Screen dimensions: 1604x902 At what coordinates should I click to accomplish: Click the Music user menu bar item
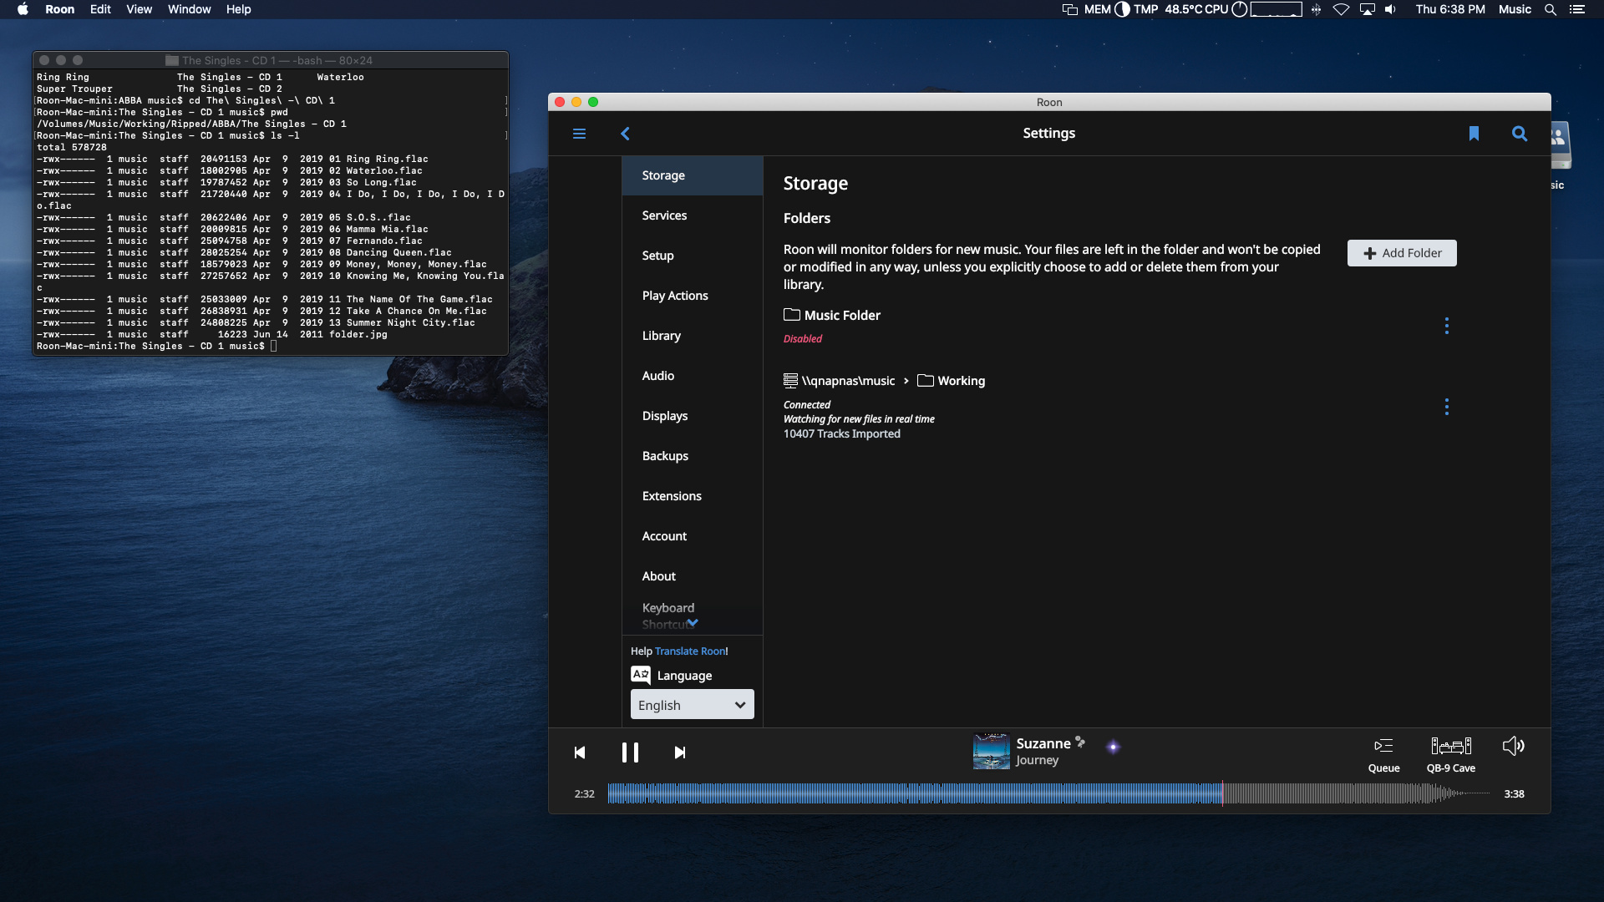coord(1515,9)
